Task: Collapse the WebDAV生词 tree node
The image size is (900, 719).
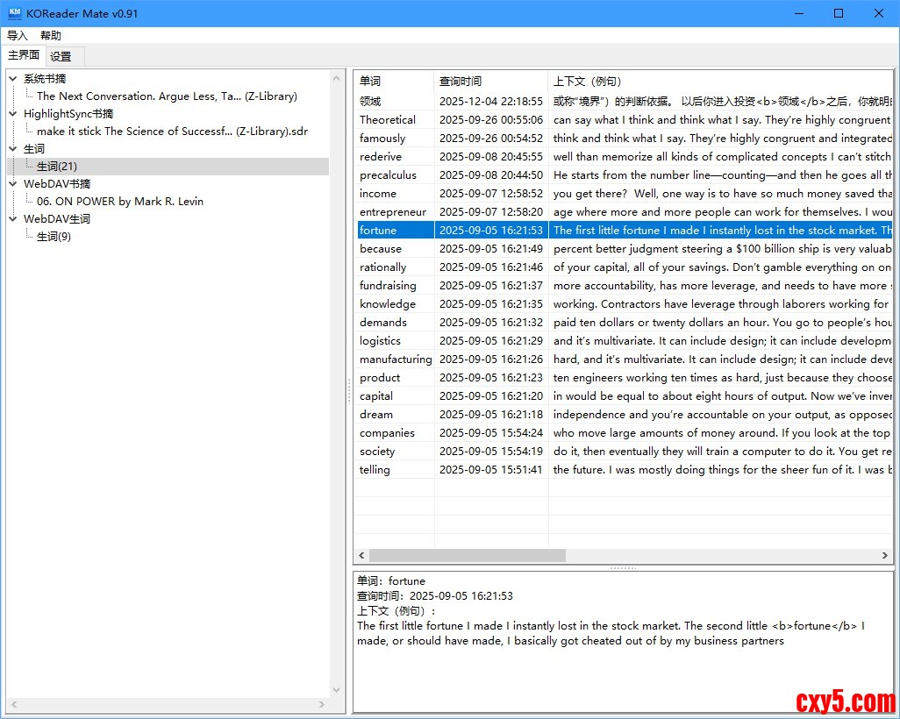Action: [x=13, y=219]
